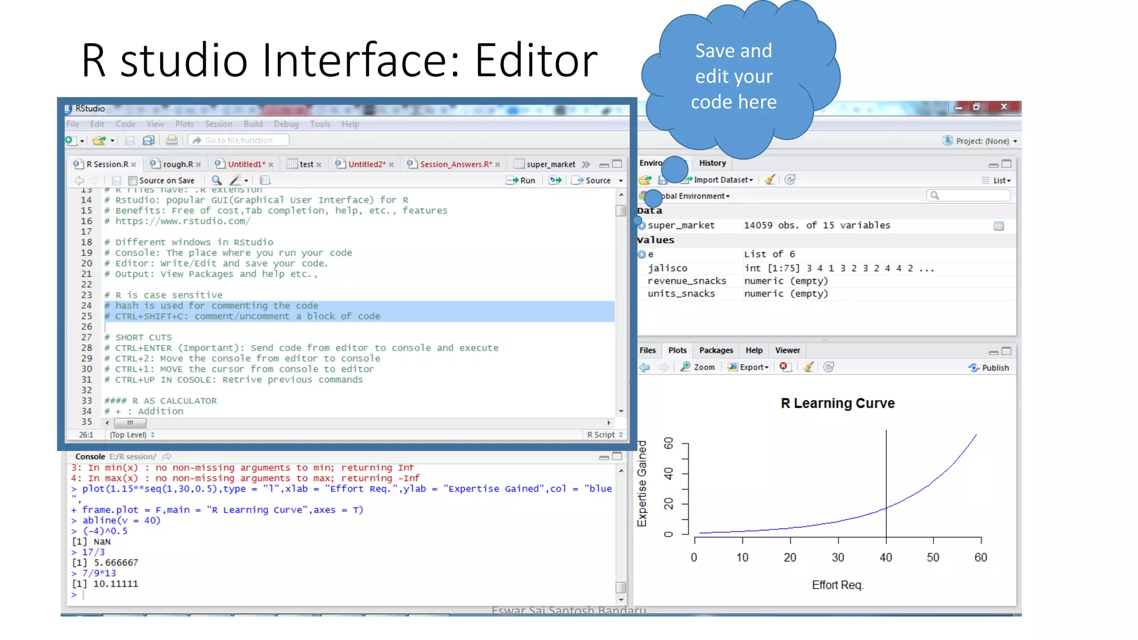Open the Tools menu
This screenshot has height=640, width=1138.
[x=320, y=124]
